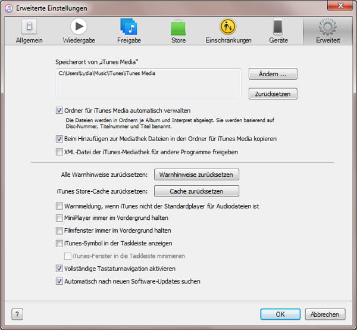This screenshot has width=357, height=330.
Task: Click the Ändern ... button
Action: (x=273, y=74)
